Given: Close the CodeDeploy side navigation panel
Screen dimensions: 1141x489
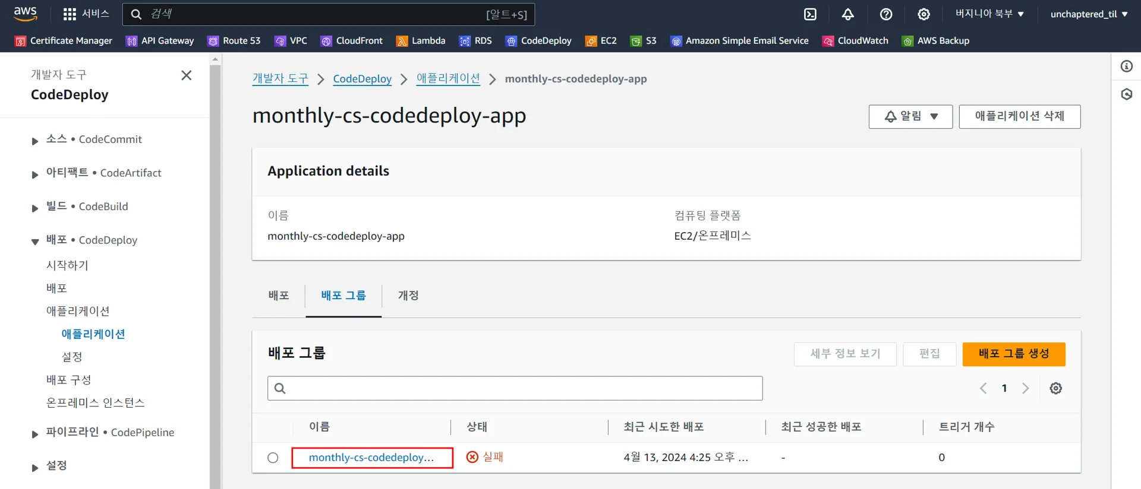Looking at the screenshot, I should [x=186, y=75].
